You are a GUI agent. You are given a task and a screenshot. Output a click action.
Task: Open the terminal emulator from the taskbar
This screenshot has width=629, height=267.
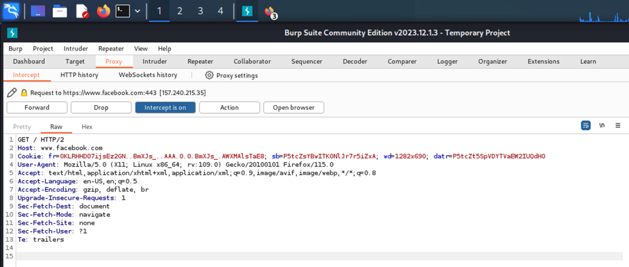[123, 11]
